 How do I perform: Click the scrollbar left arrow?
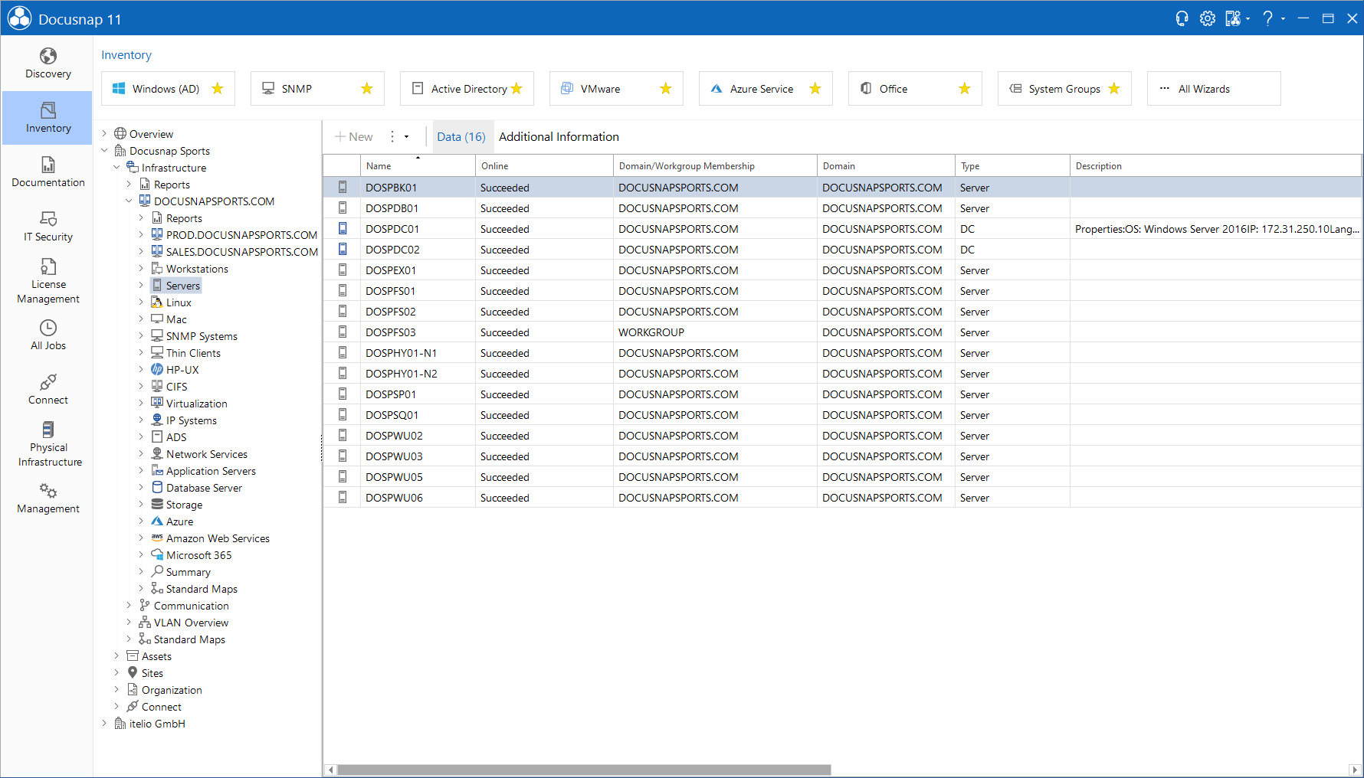330,770
